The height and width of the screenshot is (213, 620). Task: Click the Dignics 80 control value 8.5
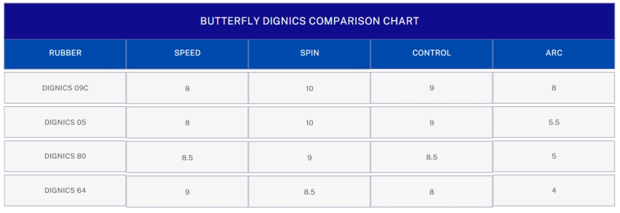click(x=431, y=158)
